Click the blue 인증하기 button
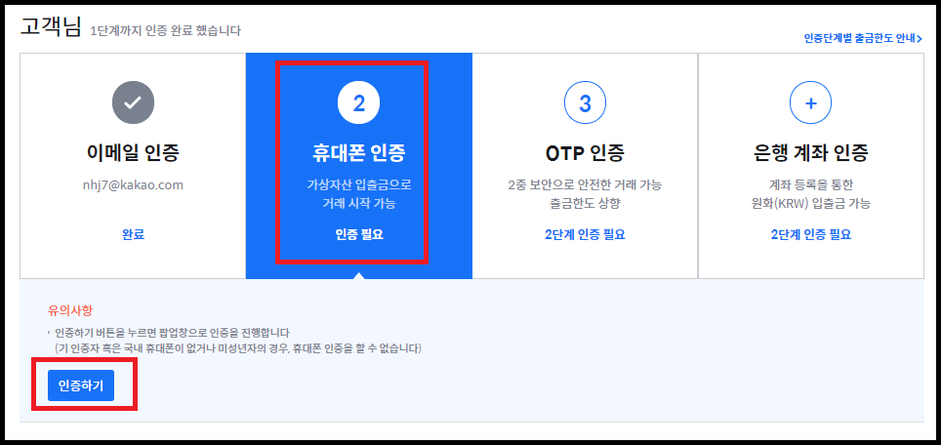Screen dimensions: 941x445 pyautogui.click(x=81, y=385)
